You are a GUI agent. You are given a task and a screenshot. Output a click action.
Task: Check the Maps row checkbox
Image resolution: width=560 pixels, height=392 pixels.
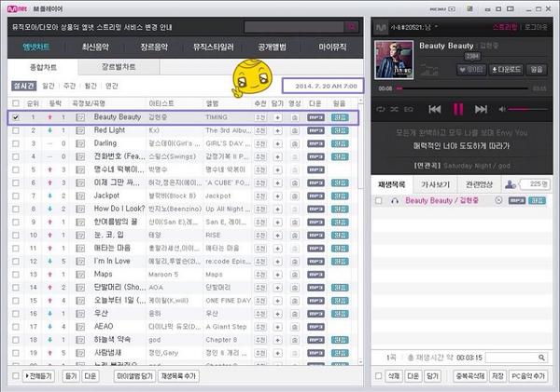pos(16,275)
